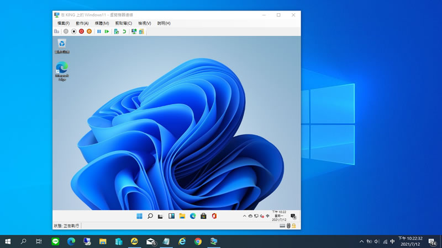Viewport: 442px width, 248px height.
Task: Launch Office from the Windows 11 taskbar
Action: click(214, 216)
